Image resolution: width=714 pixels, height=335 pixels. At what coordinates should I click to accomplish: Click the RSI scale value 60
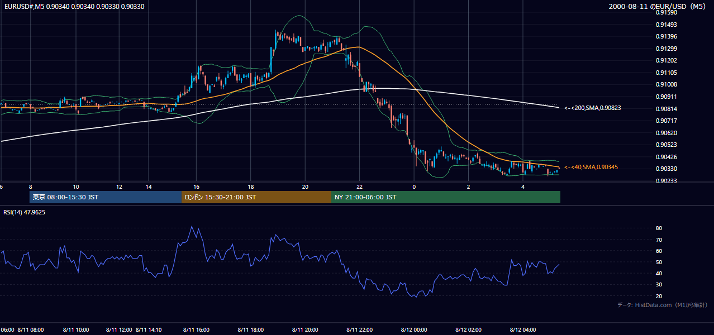[659, 251]
